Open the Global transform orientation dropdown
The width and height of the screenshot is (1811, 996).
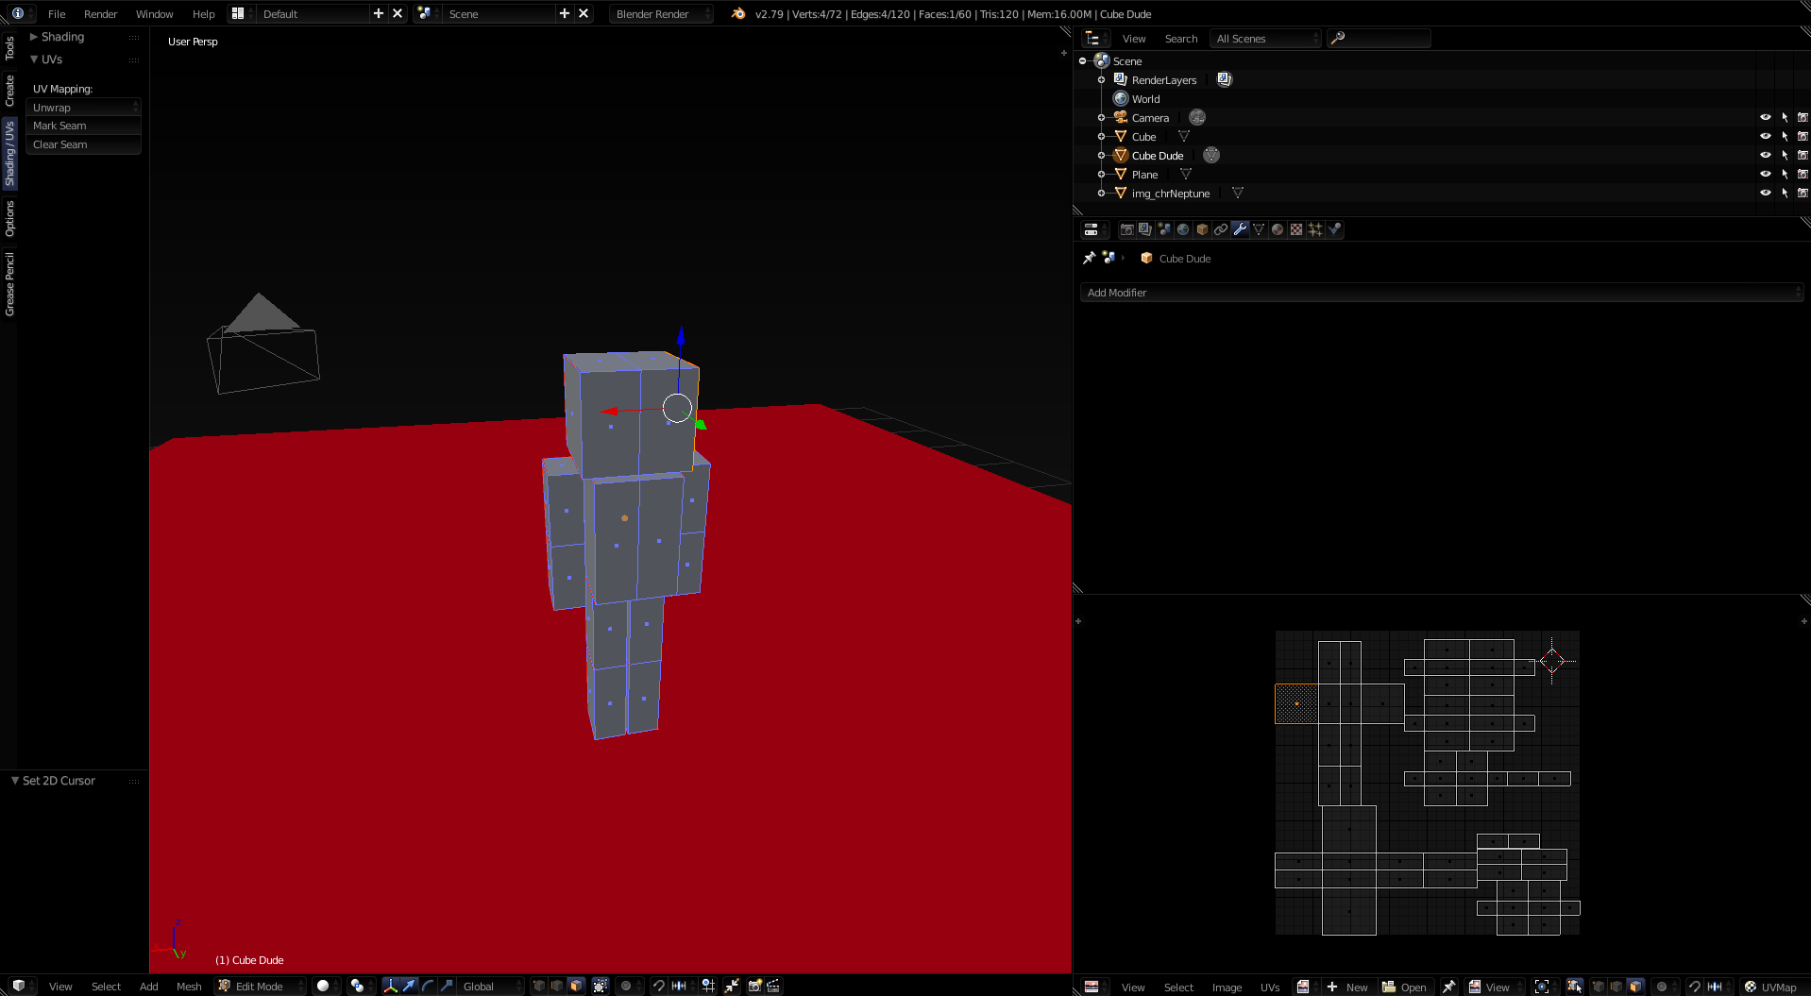(490, 986)
